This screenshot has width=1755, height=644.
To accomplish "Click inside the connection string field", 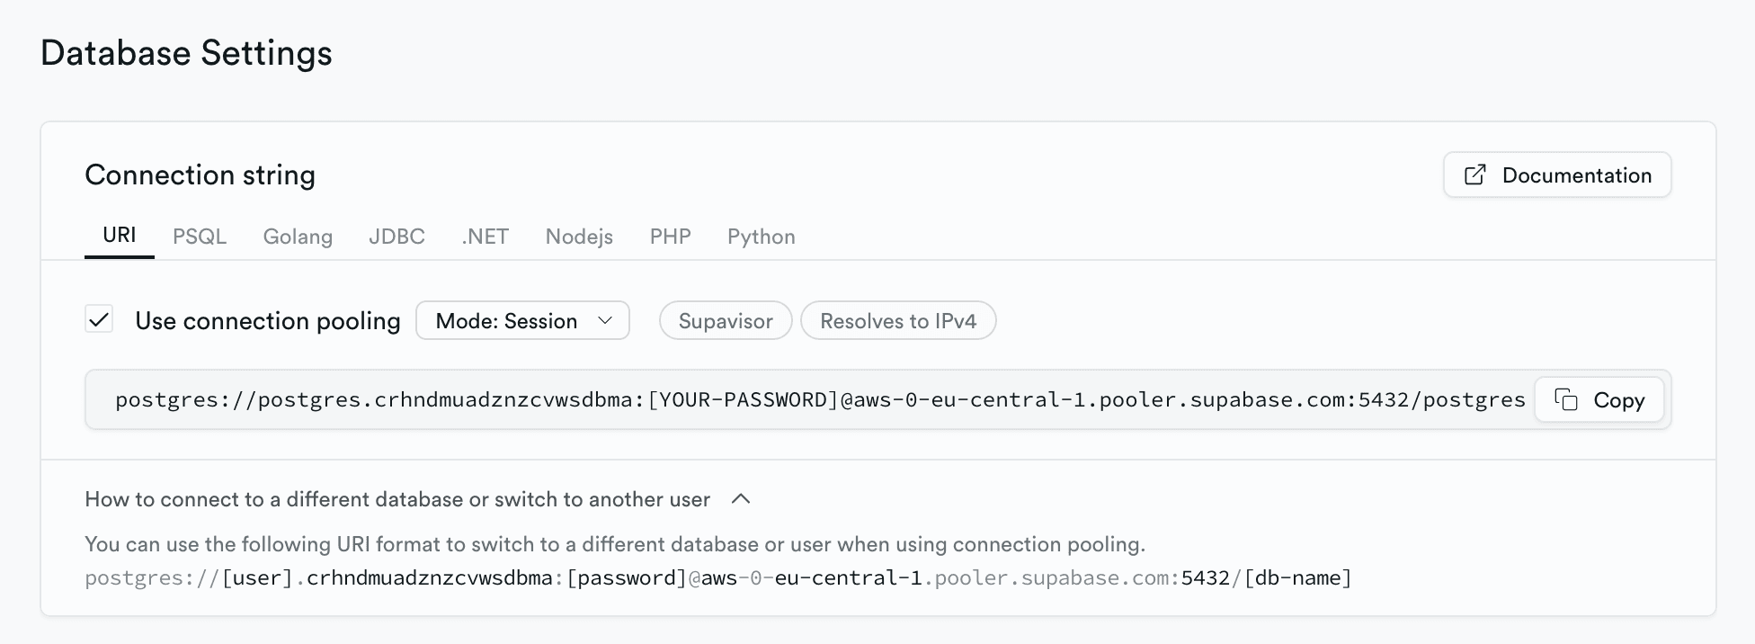I will [809, 399].
